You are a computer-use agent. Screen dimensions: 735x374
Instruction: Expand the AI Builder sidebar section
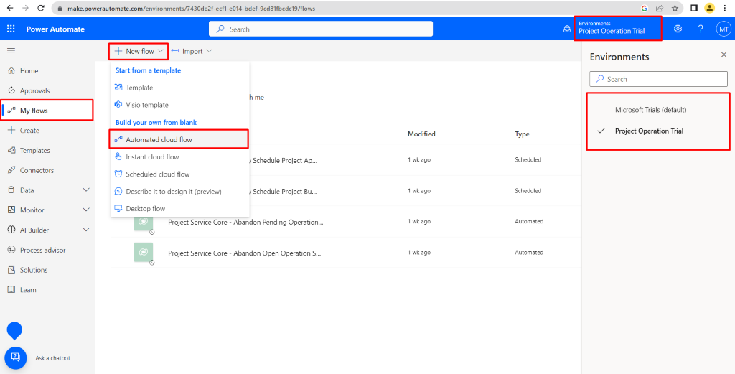(x=86, y=230)
